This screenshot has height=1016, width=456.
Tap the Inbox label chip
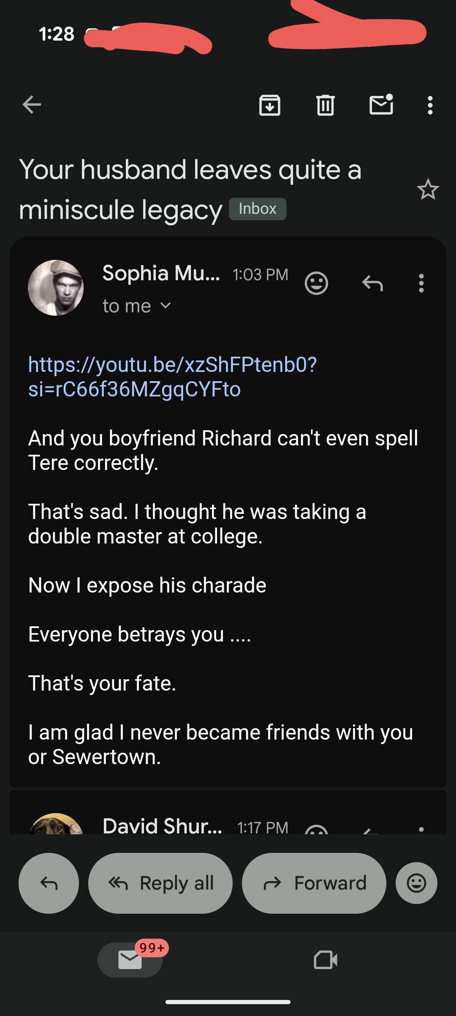(x=258, y=209)
